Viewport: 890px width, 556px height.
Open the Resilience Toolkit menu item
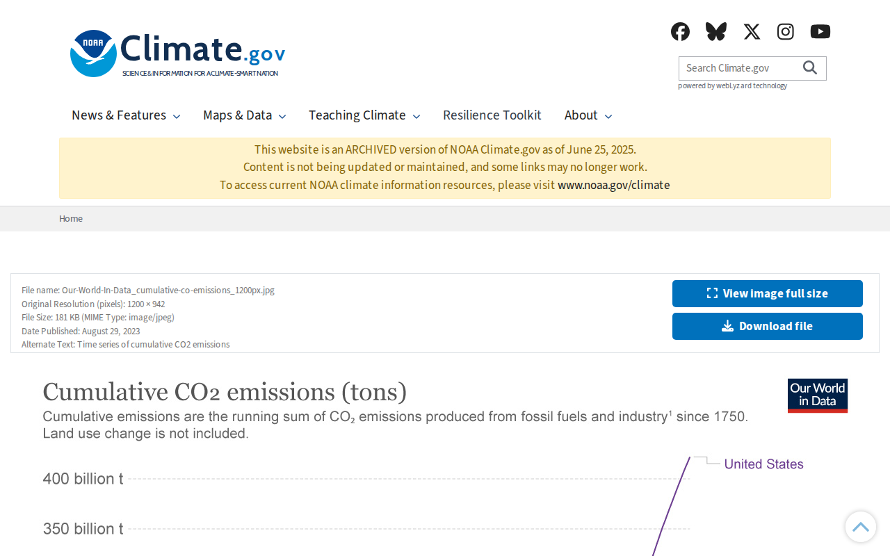(x=492, y=115)
